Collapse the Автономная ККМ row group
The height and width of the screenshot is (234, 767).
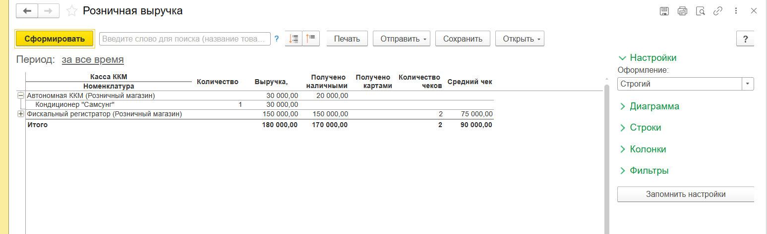tap(20, 95)
